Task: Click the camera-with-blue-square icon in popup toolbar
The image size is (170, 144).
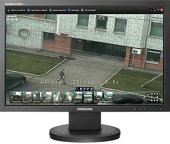Action: (x=88, y=89)
